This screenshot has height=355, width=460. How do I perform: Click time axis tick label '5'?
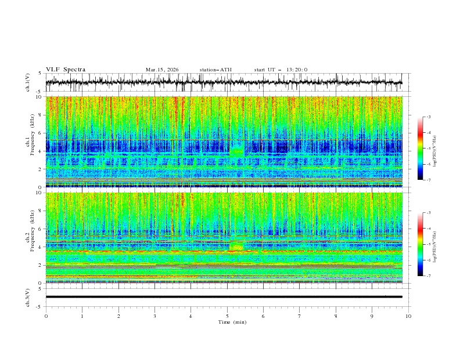click(227, 316)
